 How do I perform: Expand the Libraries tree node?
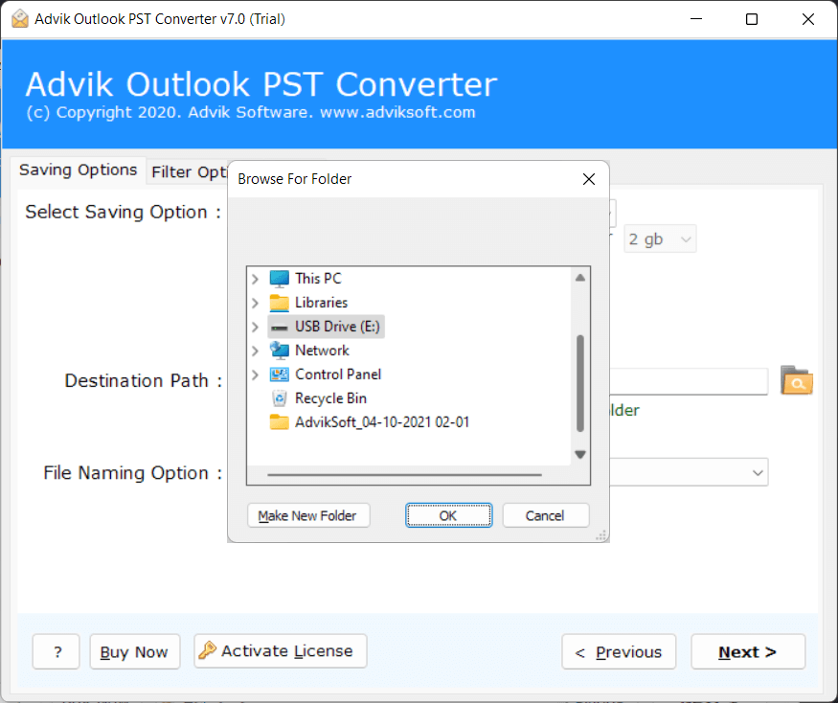tap(255, 303)
